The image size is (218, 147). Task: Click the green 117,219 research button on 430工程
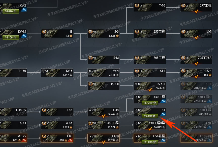(150, 103)
